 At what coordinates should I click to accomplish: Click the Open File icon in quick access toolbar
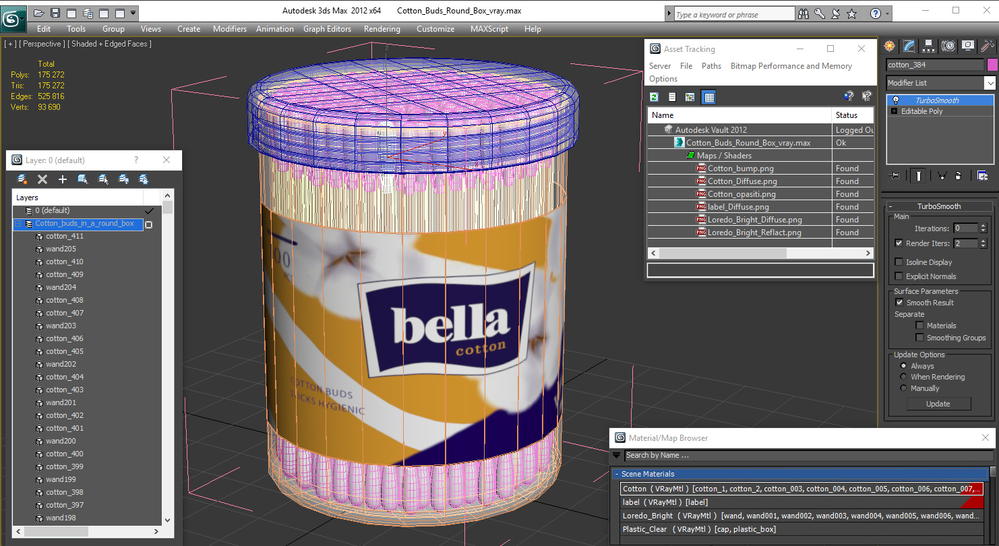[39, 13]
